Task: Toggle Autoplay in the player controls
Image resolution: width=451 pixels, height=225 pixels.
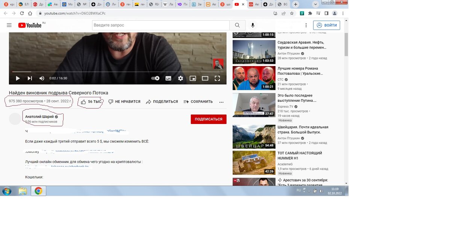Action: click(x=156, y=78)
